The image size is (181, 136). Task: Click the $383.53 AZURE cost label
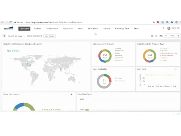pyautogui.click(x=51, y=110)
